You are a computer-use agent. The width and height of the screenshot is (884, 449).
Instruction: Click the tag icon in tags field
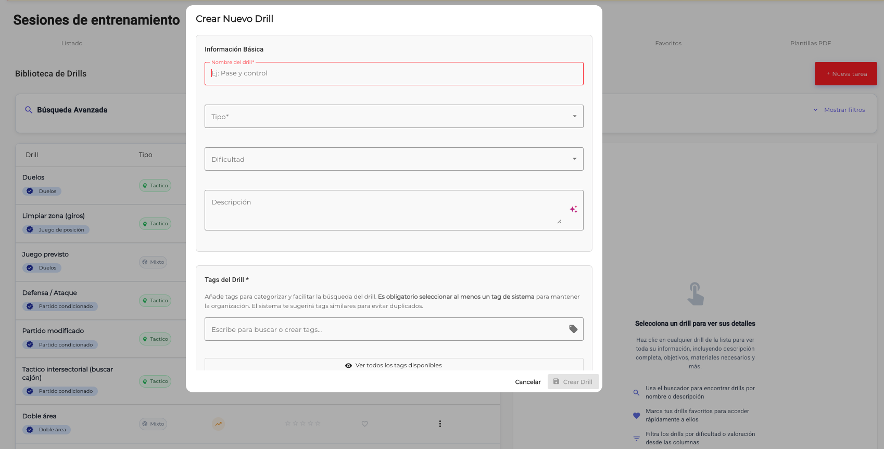[573, 329]
